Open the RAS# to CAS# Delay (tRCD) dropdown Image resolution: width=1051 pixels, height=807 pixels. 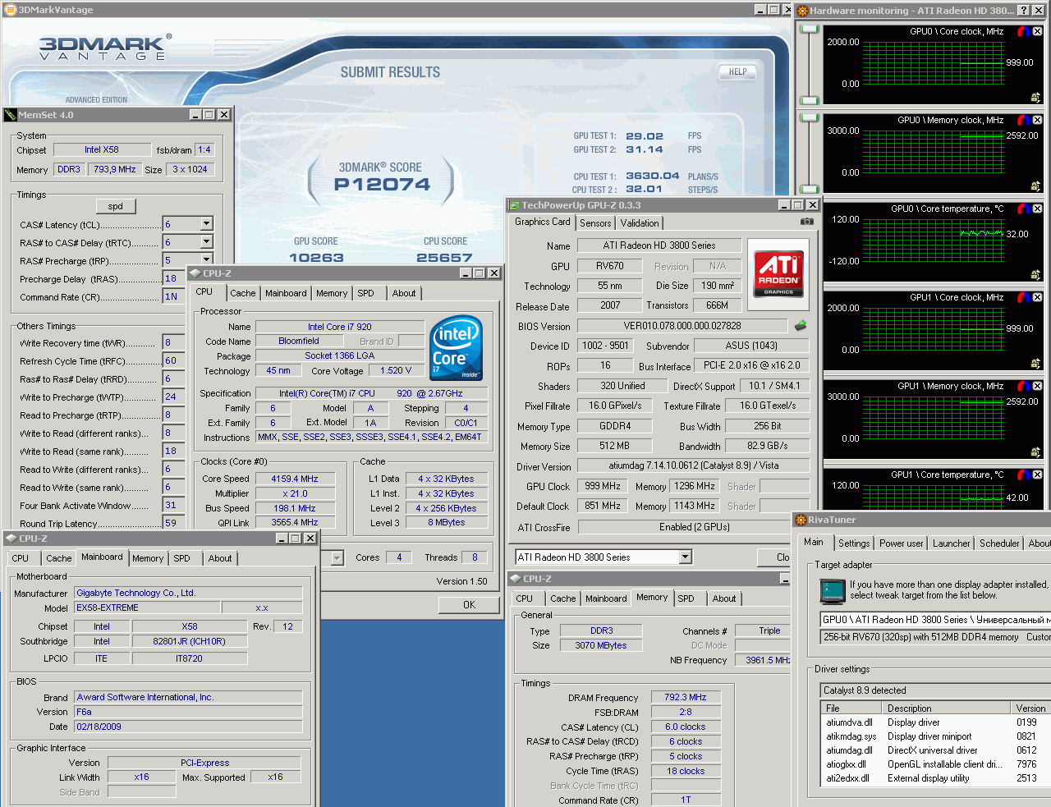click(206, 242)
